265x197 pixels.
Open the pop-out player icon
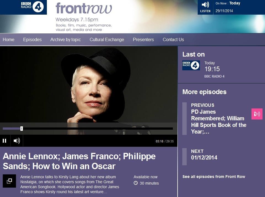(x=9, y=181)
